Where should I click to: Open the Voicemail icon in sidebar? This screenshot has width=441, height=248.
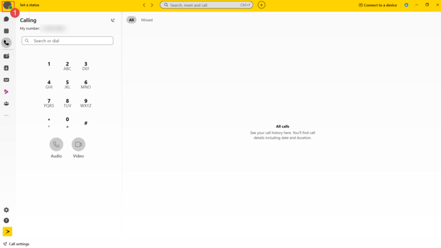(6, 80)
